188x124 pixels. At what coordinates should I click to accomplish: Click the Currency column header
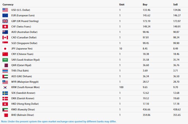(x=8, y=5)
